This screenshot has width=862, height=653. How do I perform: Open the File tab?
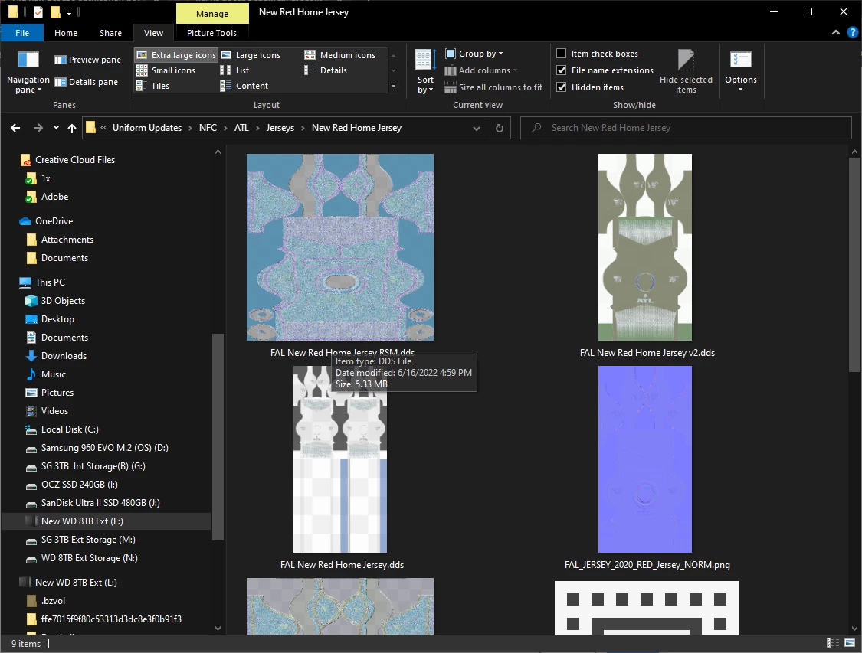(x=22, y=33)
